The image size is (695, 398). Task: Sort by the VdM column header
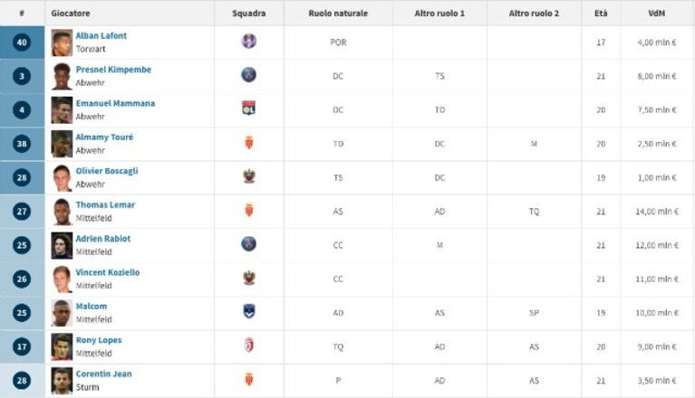click(656, 14)
